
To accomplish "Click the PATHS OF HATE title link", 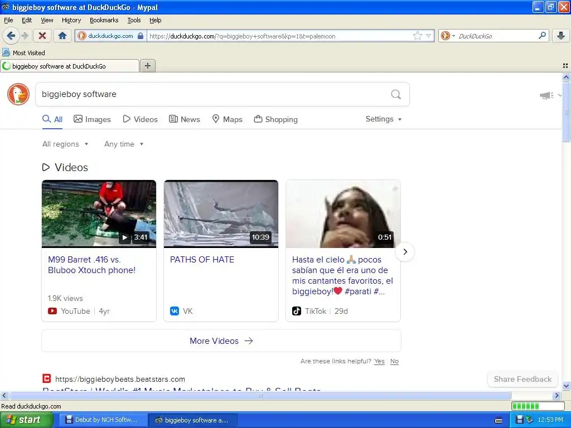I will pyautogui.click(x=202, y=260).
